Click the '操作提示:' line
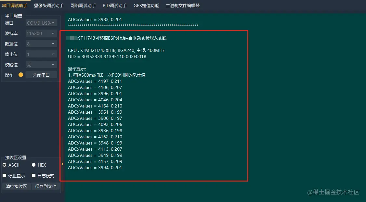 77,69
